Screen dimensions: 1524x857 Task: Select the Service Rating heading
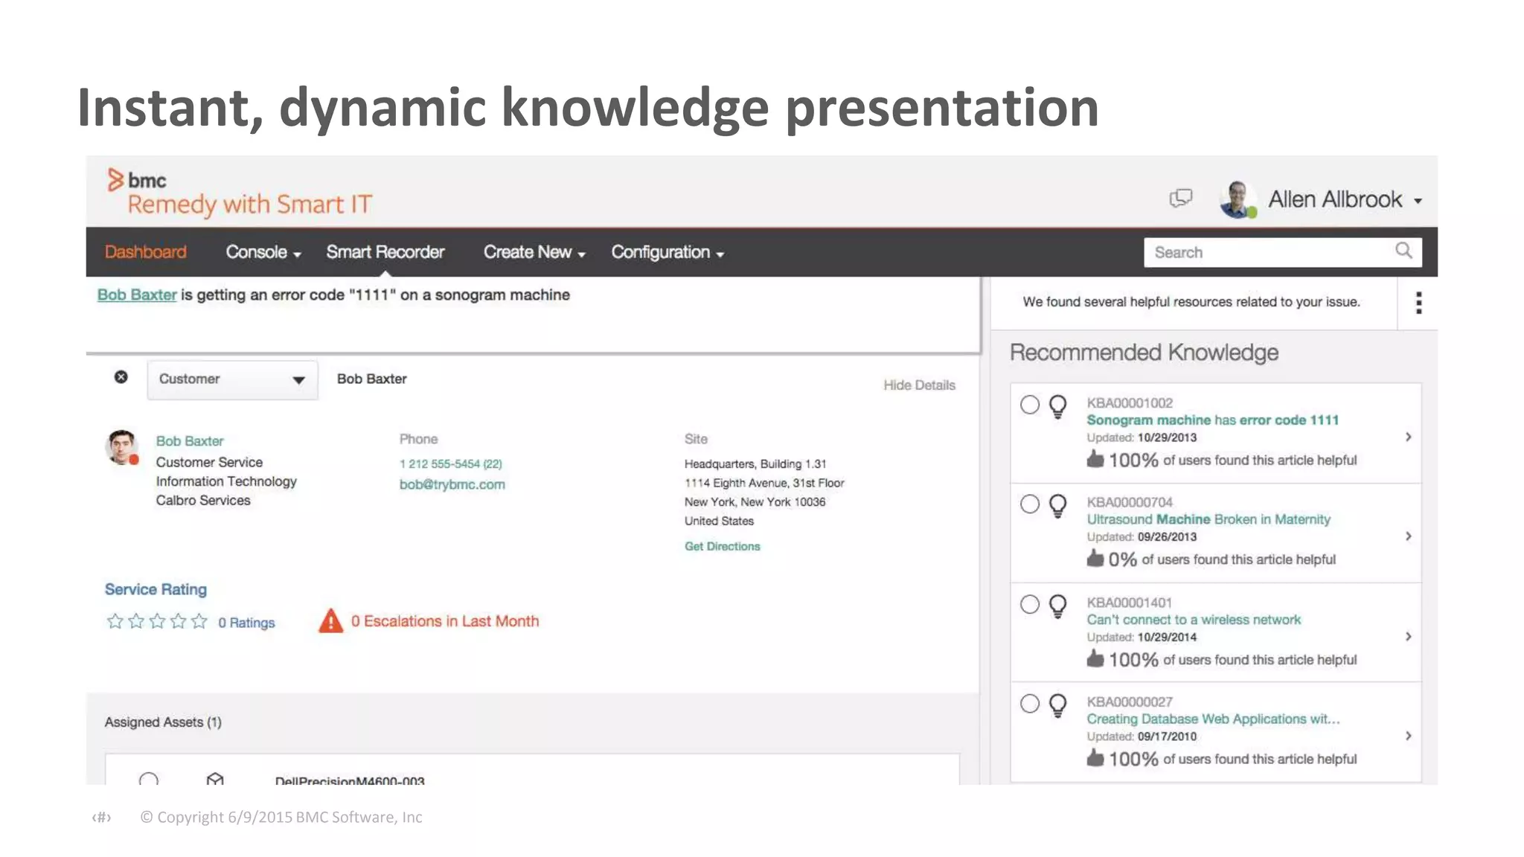(x=156, y=589)
